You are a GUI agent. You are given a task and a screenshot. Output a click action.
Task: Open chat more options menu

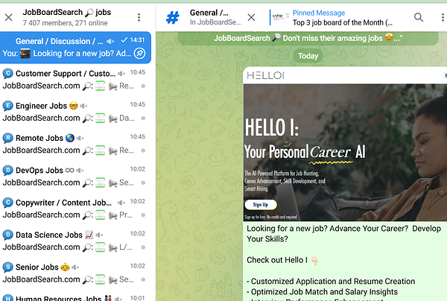click(443, 17)
